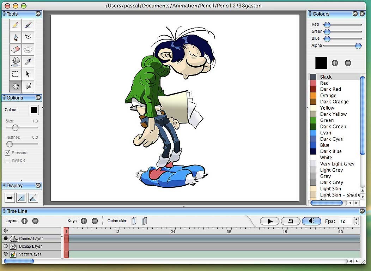Click the large current colour swatch
Image resolution: width=371 pixels, height=271 pixels.
tap(321, 63)
